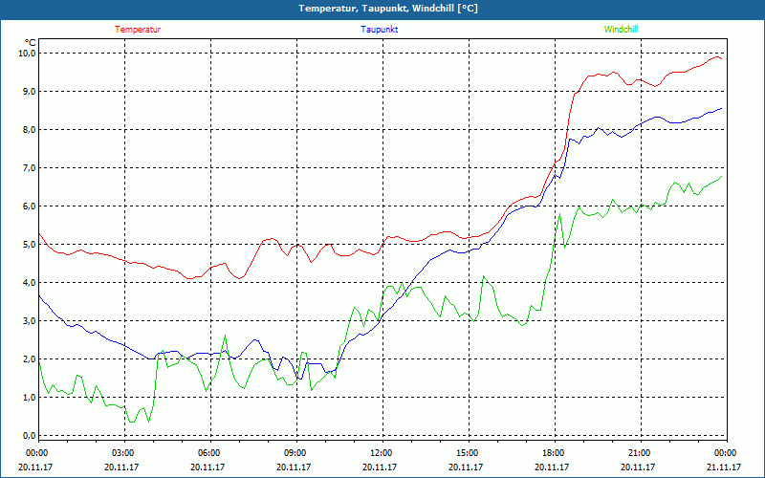Click the 3,0 y-axis label
The width and height of the screenshot is (765, 478).
tap(28, 320)
